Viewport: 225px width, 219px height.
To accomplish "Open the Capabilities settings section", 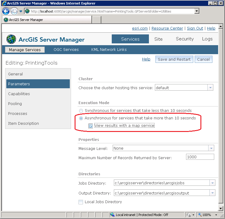I will pyautogui.click(x=38, y=94).
